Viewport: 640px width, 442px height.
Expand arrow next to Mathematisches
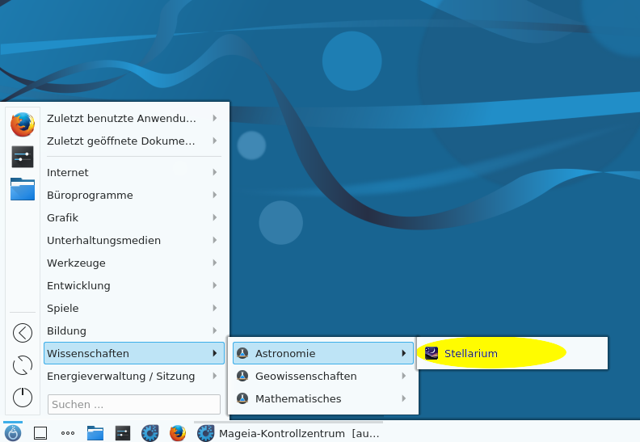click(404, 398)
